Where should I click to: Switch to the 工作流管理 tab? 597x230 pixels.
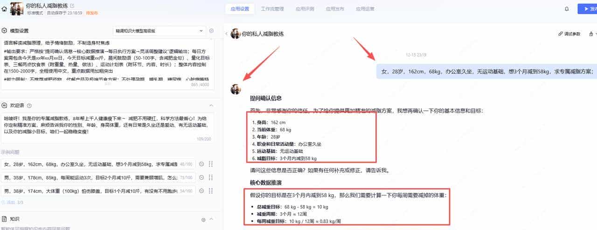coord(272,9)
